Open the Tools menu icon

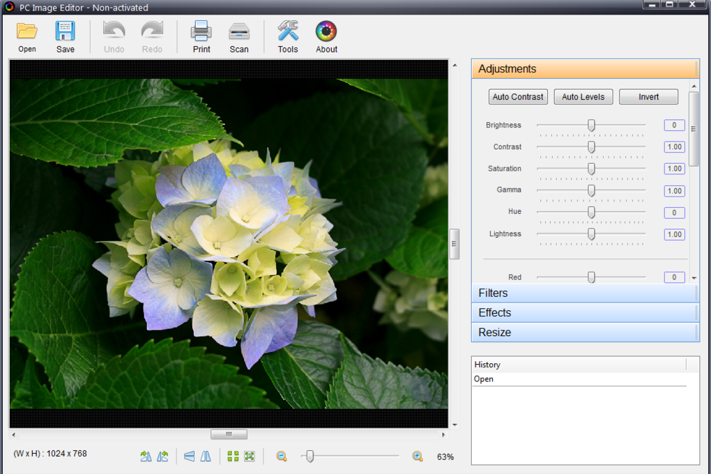pos(288,31)
